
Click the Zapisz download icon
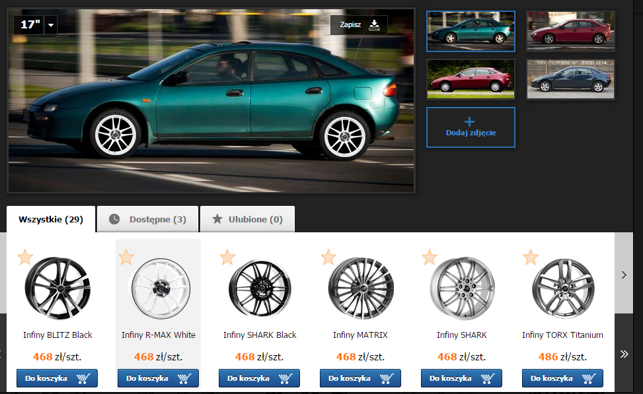[x=374, y=25]
